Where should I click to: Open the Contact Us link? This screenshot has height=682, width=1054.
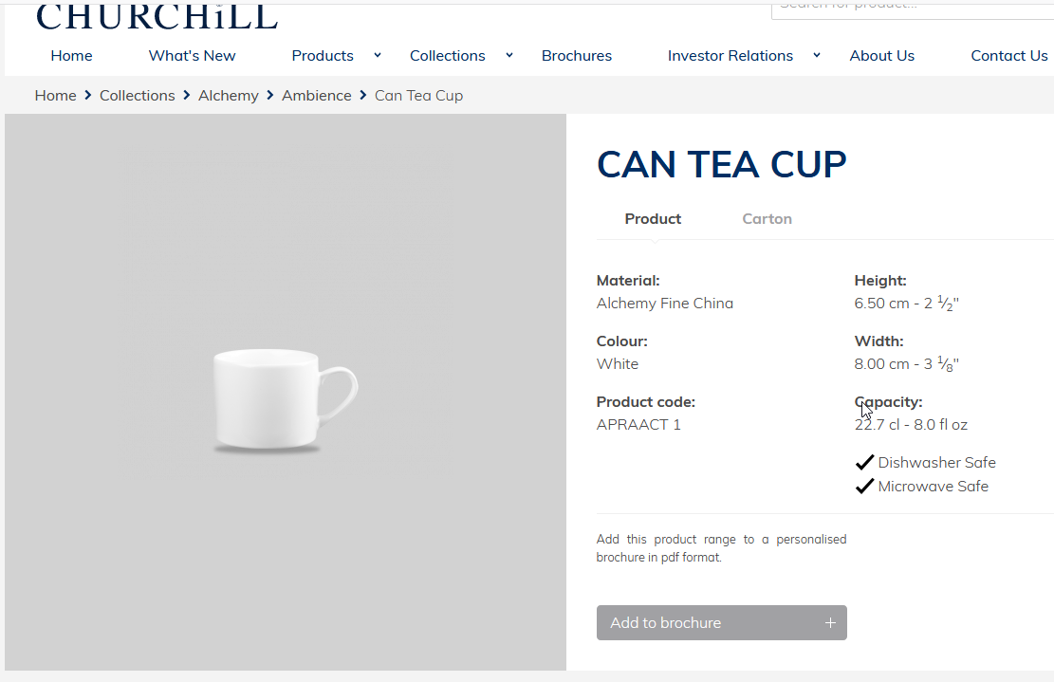(x=1009, y=56)
